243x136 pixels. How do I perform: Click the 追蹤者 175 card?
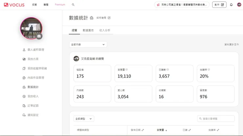(x=92, y=73)
